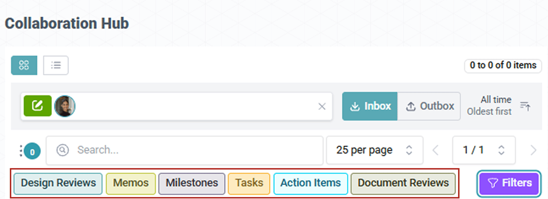The image size is (548, 199).
Task: Toggle the Memos filter tag
Action: (x=131, y=183)
